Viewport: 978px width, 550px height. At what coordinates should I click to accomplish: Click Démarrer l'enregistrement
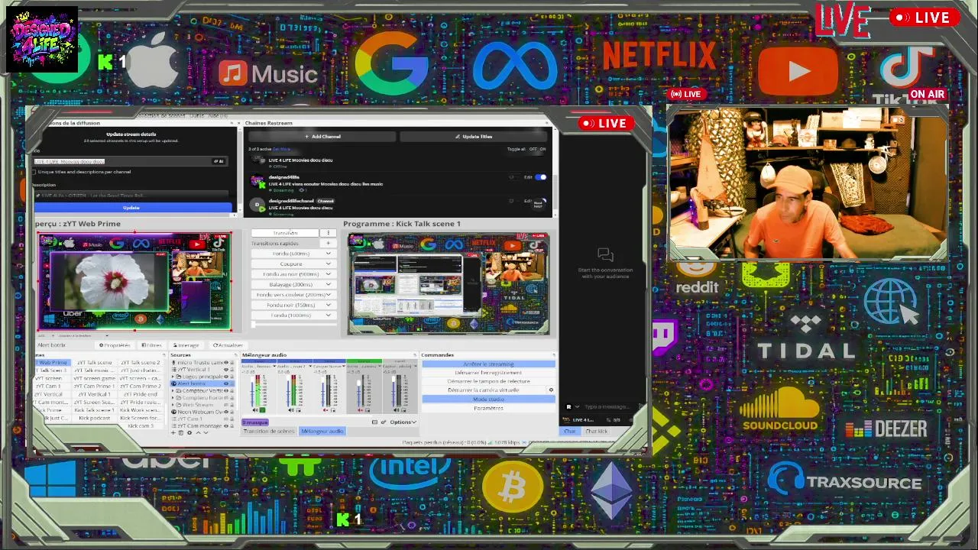pyautogui.click(x=488, y=373)
